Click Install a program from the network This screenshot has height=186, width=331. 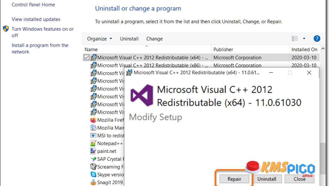[40, 49]
